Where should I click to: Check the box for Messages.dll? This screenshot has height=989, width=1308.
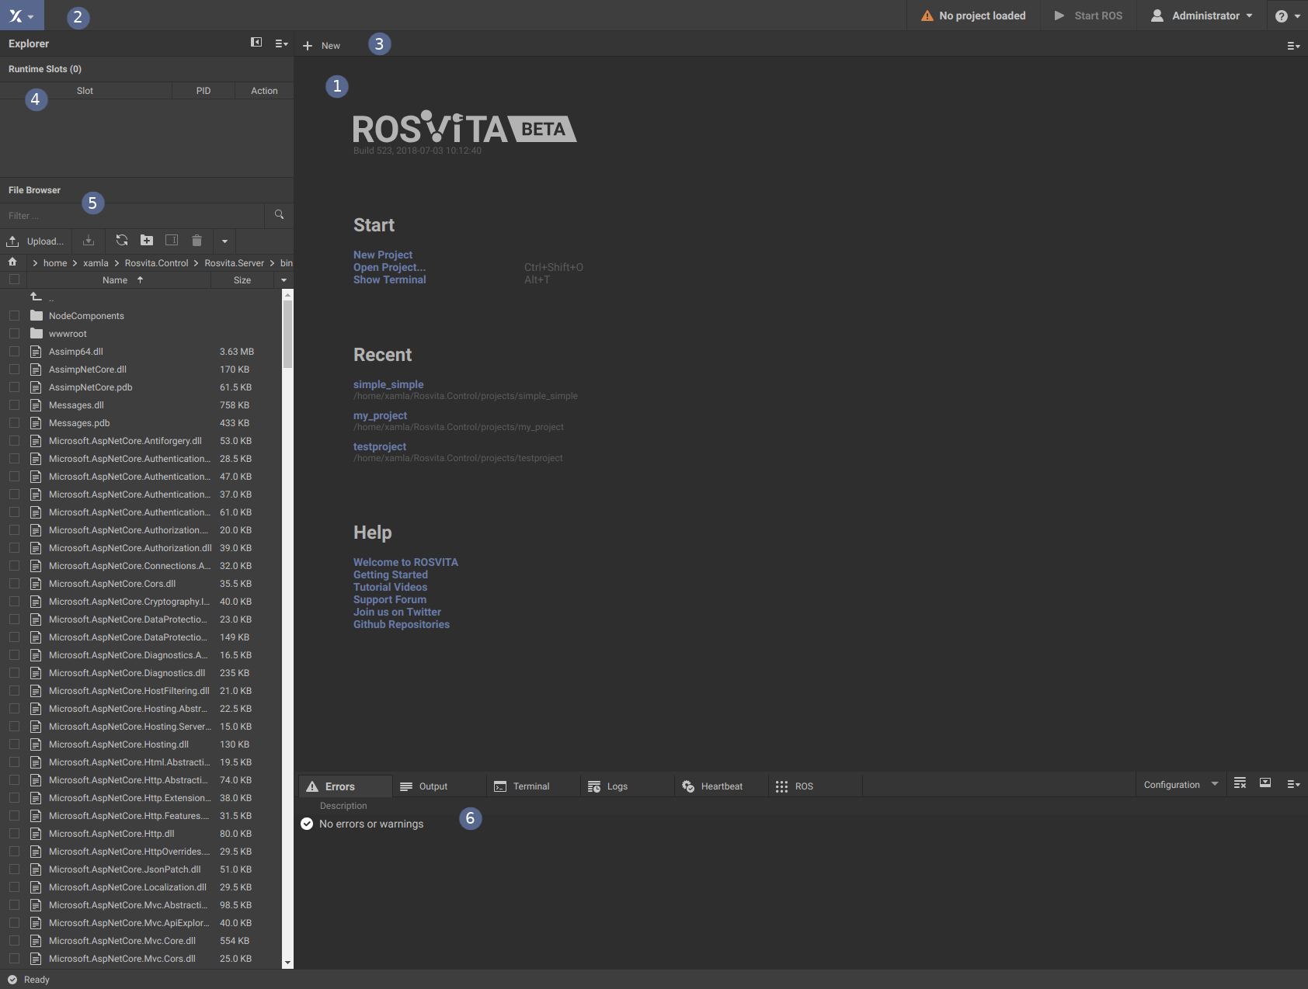coord(14,405)
